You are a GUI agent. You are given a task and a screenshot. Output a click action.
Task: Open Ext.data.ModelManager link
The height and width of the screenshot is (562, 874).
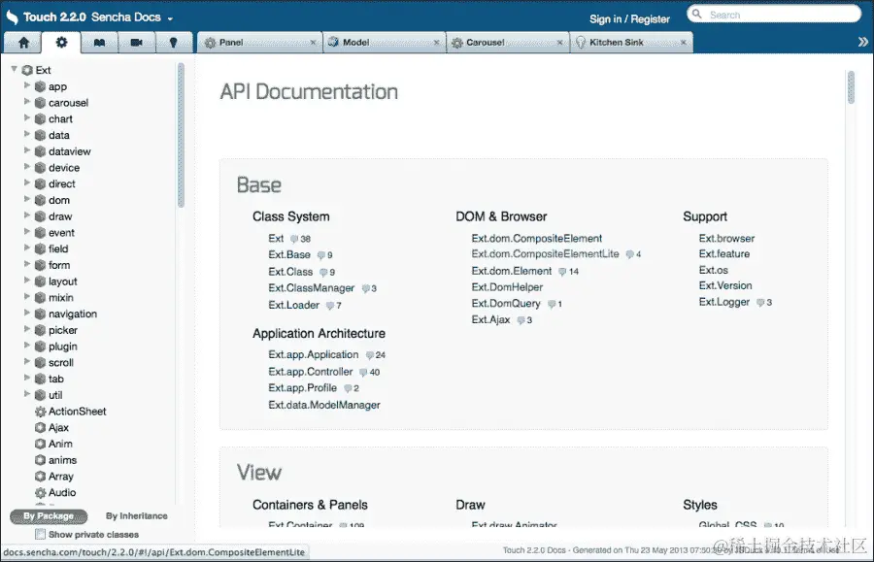pyautogui.click(x=324, y=405)
